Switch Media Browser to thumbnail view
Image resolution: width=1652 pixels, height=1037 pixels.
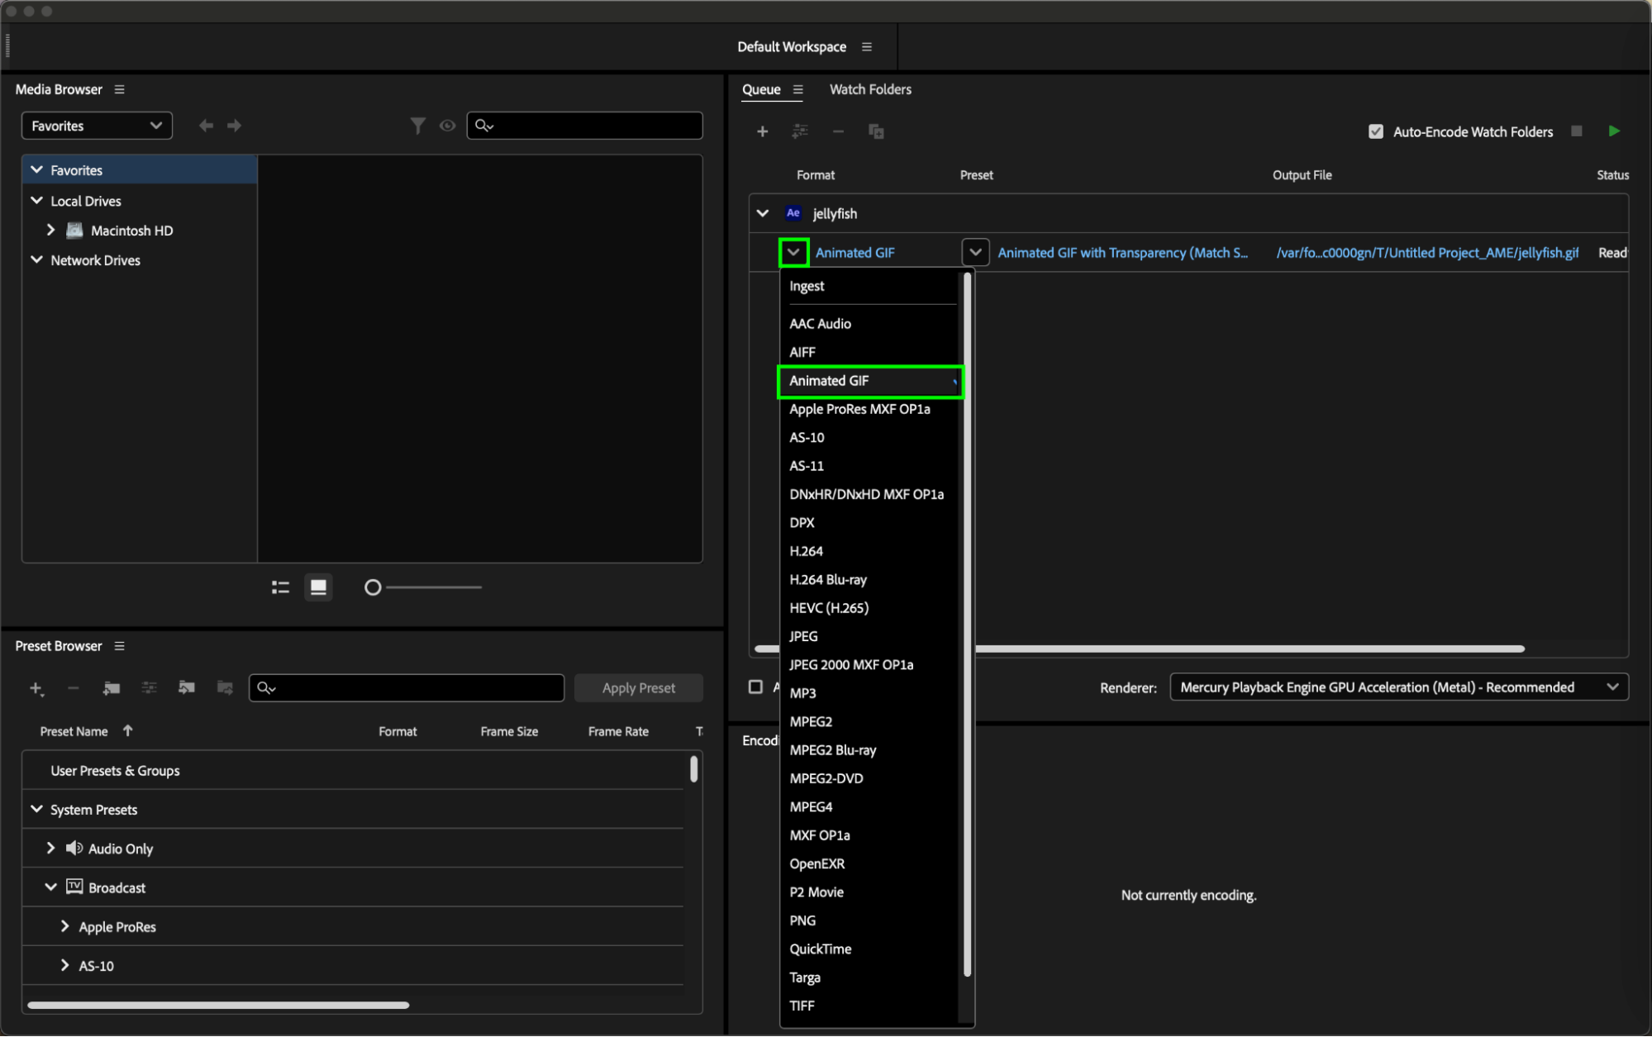318,587
